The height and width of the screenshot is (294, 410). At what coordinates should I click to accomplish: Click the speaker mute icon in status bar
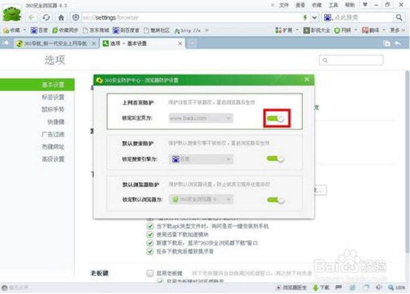(x=379, y=287)
